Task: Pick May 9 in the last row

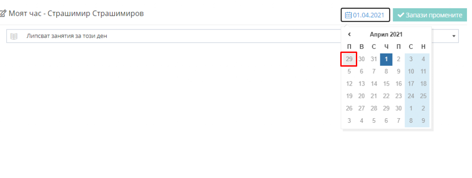Action: click(x=423, y=121)
